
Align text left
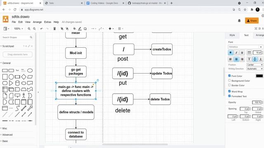pos(231,59)
